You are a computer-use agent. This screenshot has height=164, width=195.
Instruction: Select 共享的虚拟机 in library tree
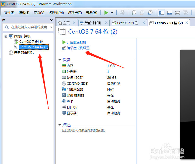pos(24,52)
